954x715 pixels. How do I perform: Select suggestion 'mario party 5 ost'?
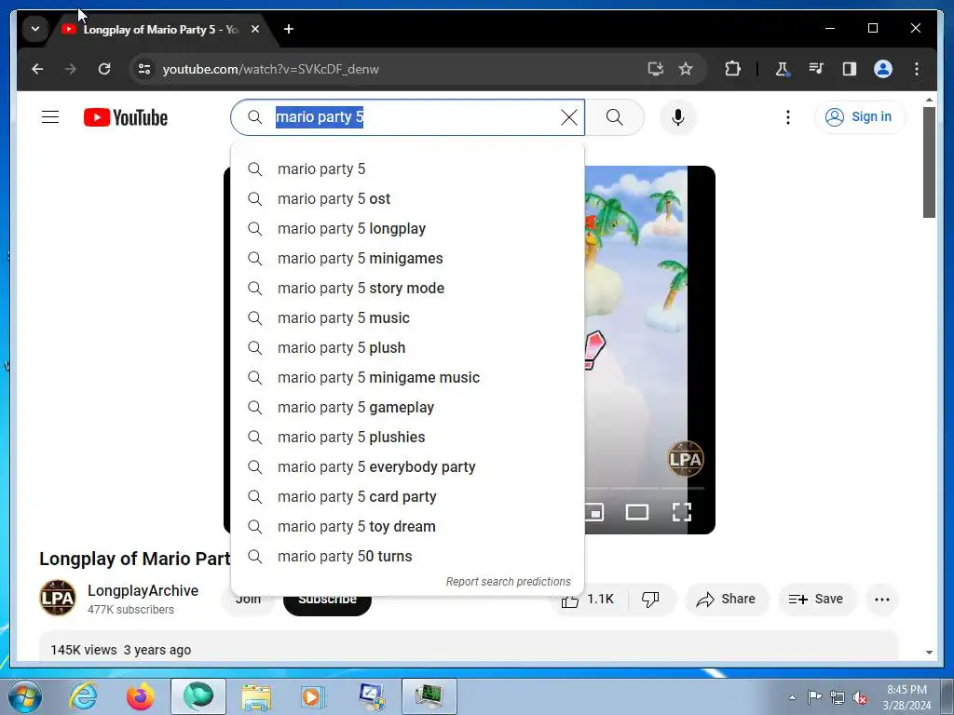(408, 199)
